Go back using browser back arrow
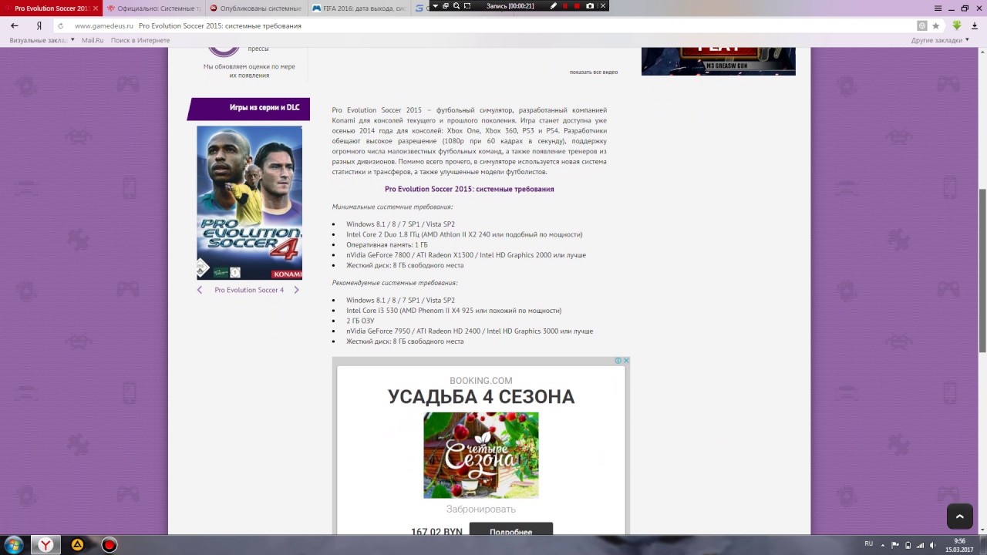Viewport: 987px width, 555px height. (14, 25)
